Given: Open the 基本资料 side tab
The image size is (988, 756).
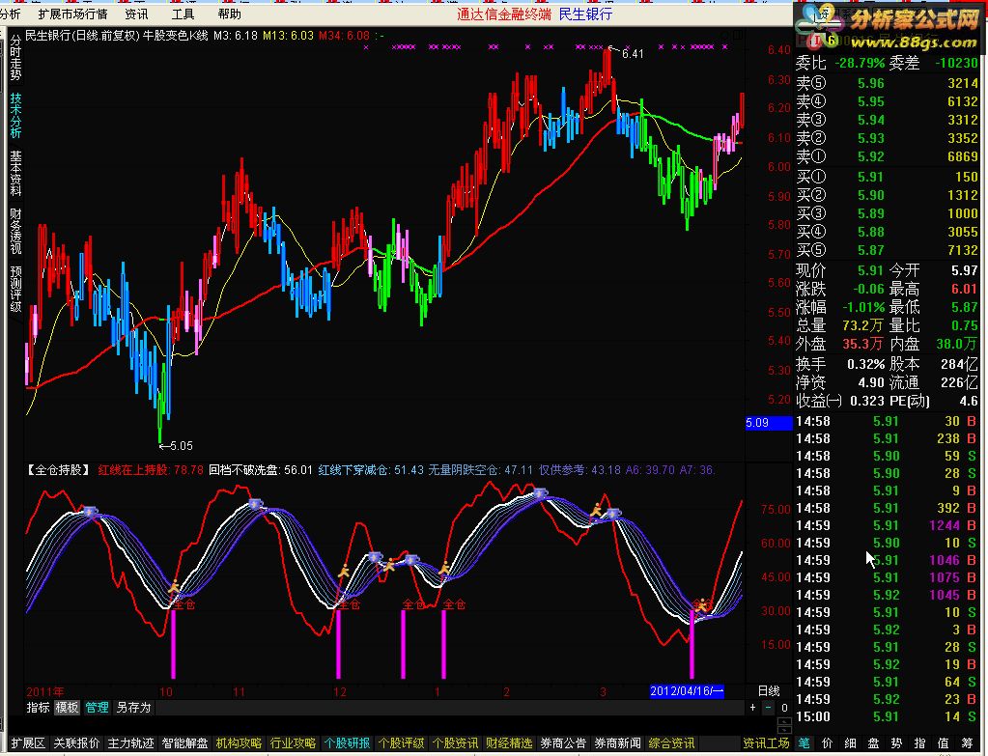Looking at the screenshot, I should pos(15,173).
